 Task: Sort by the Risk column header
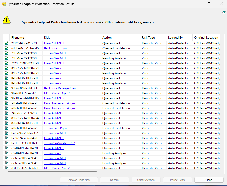[x=72, y=38]
